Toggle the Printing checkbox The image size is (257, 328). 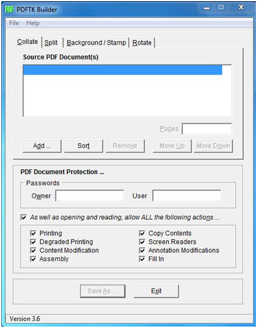(33, 233)
